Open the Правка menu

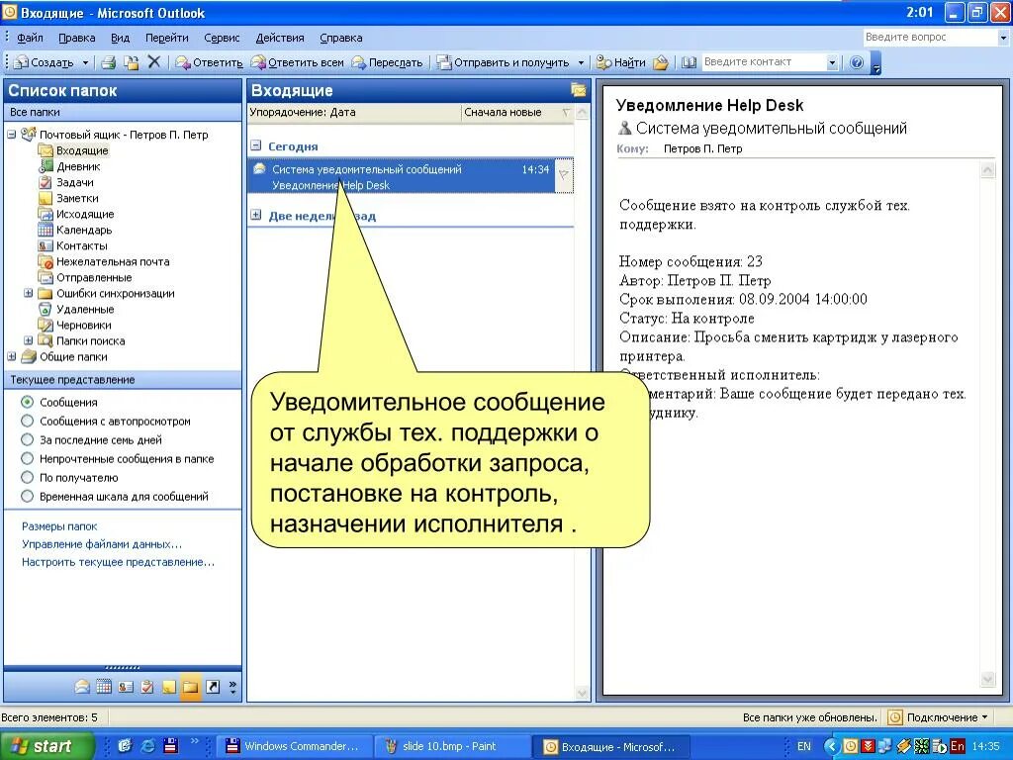[77, 39]
